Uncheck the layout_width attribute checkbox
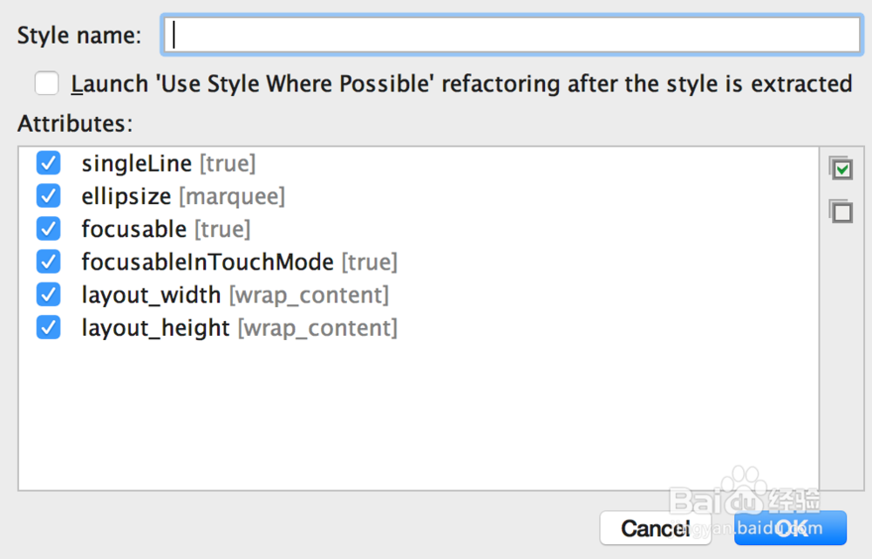The image size is (872, 559). point(49,295)
